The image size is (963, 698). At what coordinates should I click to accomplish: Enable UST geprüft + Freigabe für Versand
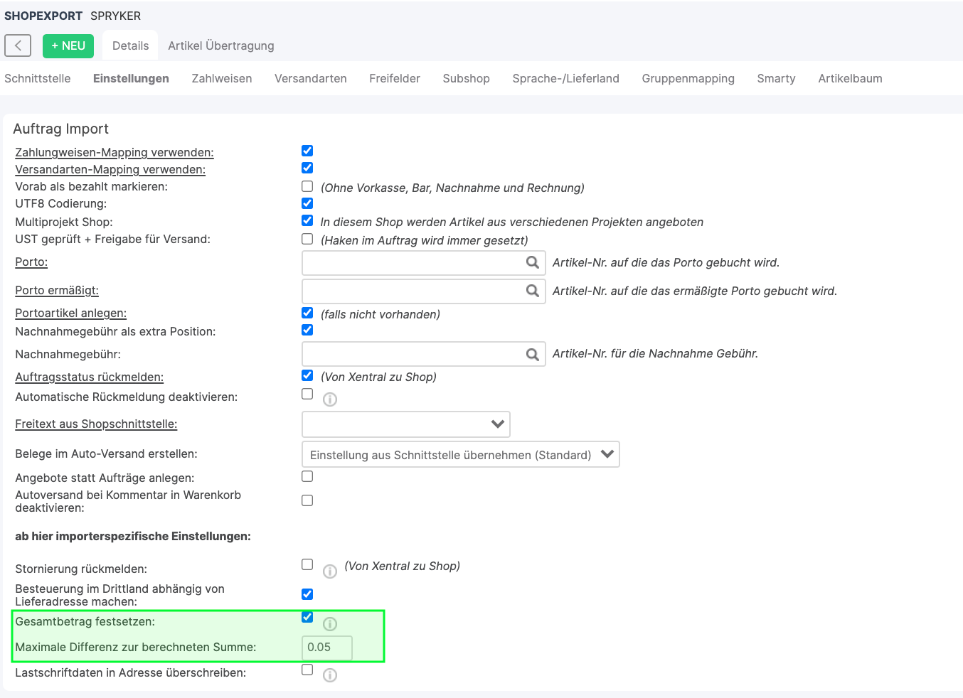click(x=307, y=239)
